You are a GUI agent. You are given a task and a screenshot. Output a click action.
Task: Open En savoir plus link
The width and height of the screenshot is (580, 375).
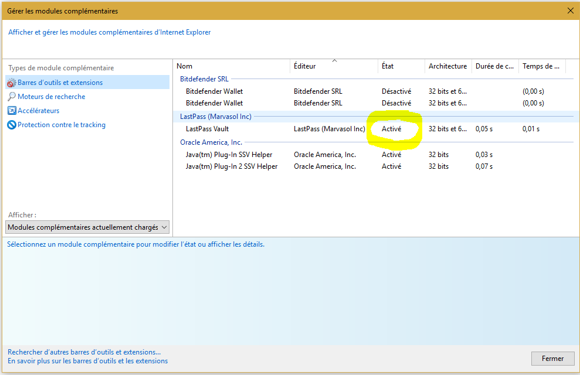point(87,361)
